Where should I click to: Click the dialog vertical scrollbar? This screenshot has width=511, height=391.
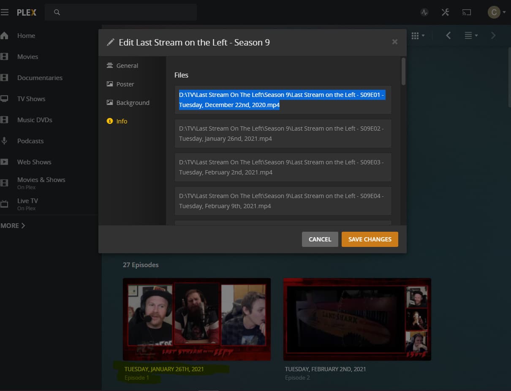pos(403,72)
